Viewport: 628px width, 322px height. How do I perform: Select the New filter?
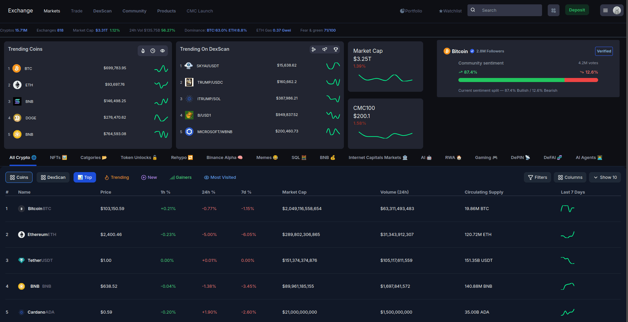[149, 177]
